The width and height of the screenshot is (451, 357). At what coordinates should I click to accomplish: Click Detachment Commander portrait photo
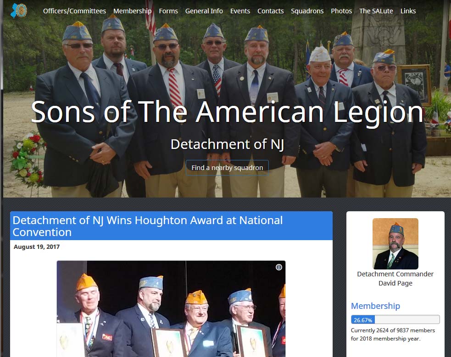[x=395, y=243]
